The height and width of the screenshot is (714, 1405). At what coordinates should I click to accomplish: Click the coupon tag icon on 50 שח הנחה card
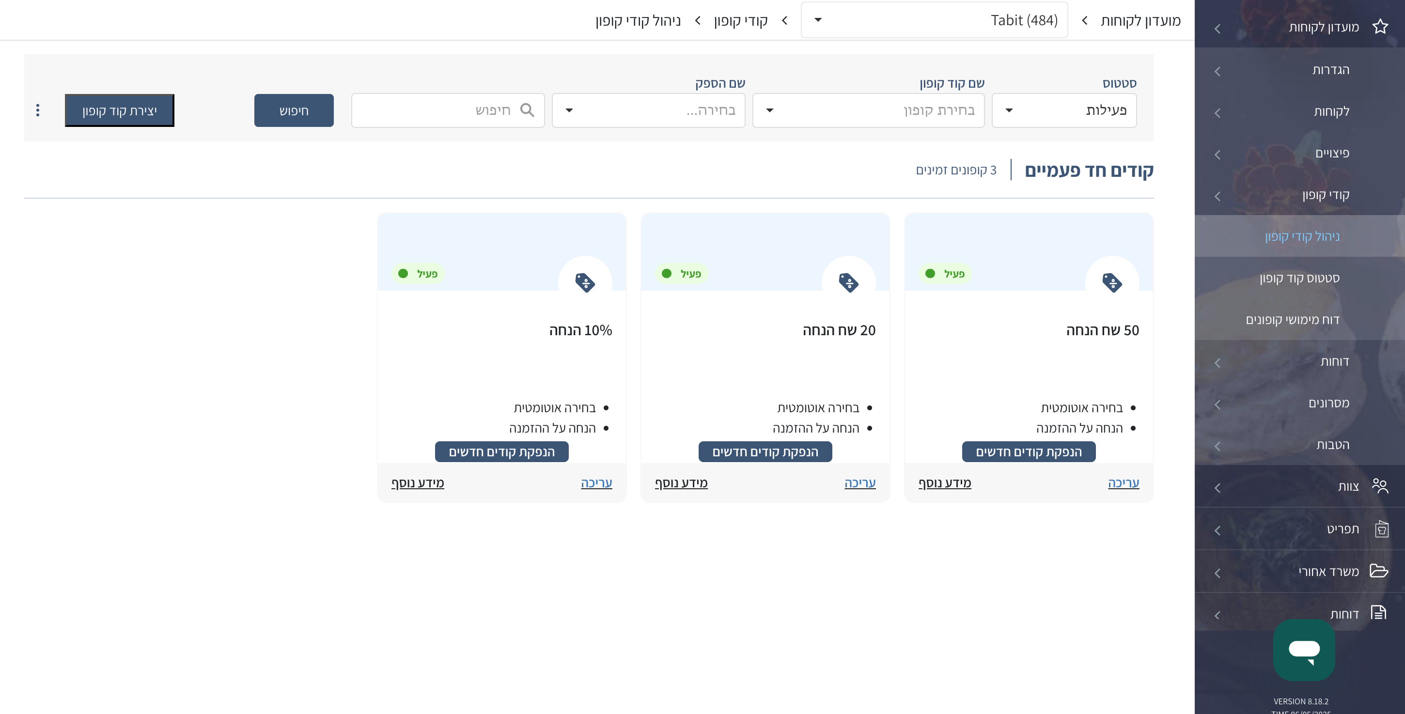1112,282
